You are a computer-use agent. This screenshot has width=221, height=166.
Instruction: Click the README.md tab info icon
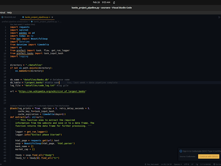[2, 17]
